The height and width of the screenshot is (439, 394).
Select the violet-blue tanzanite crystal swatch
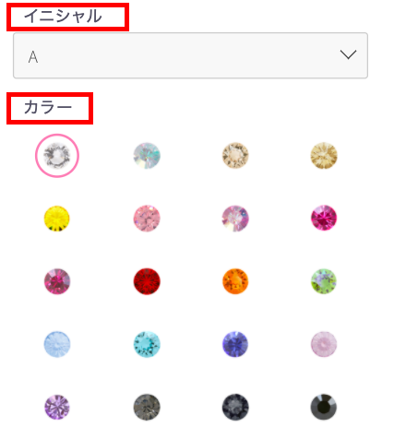click(x=235, y=344)
